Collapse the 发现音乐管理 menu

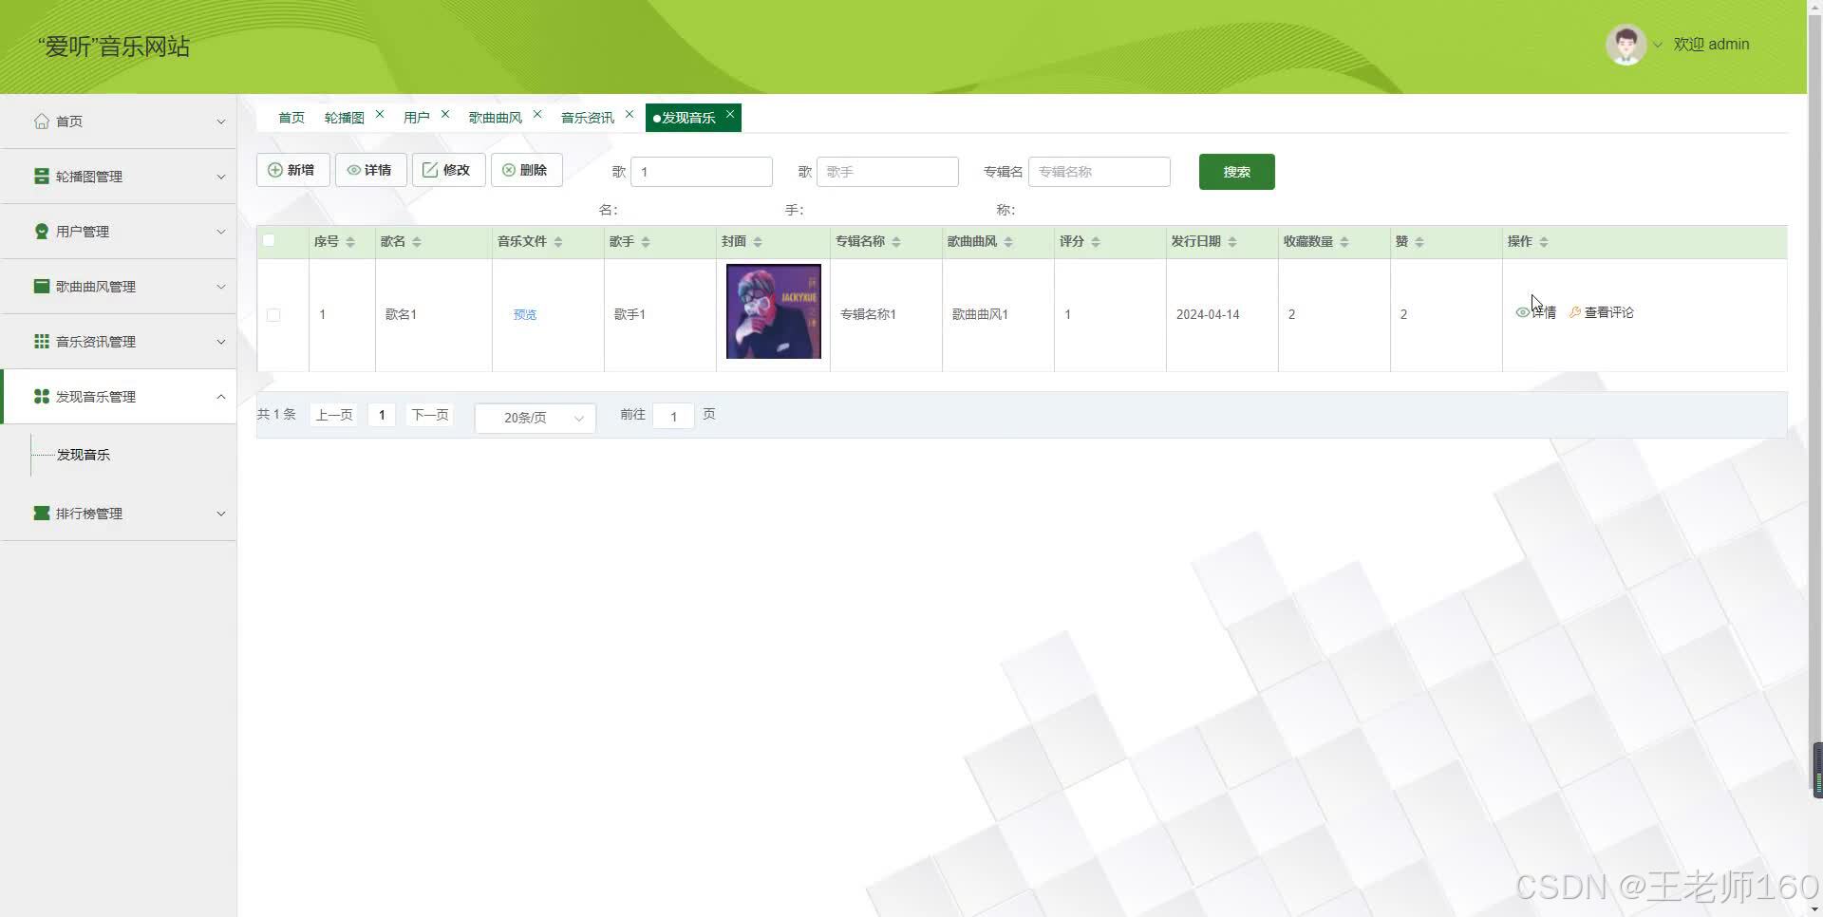[x=221, y=397]
